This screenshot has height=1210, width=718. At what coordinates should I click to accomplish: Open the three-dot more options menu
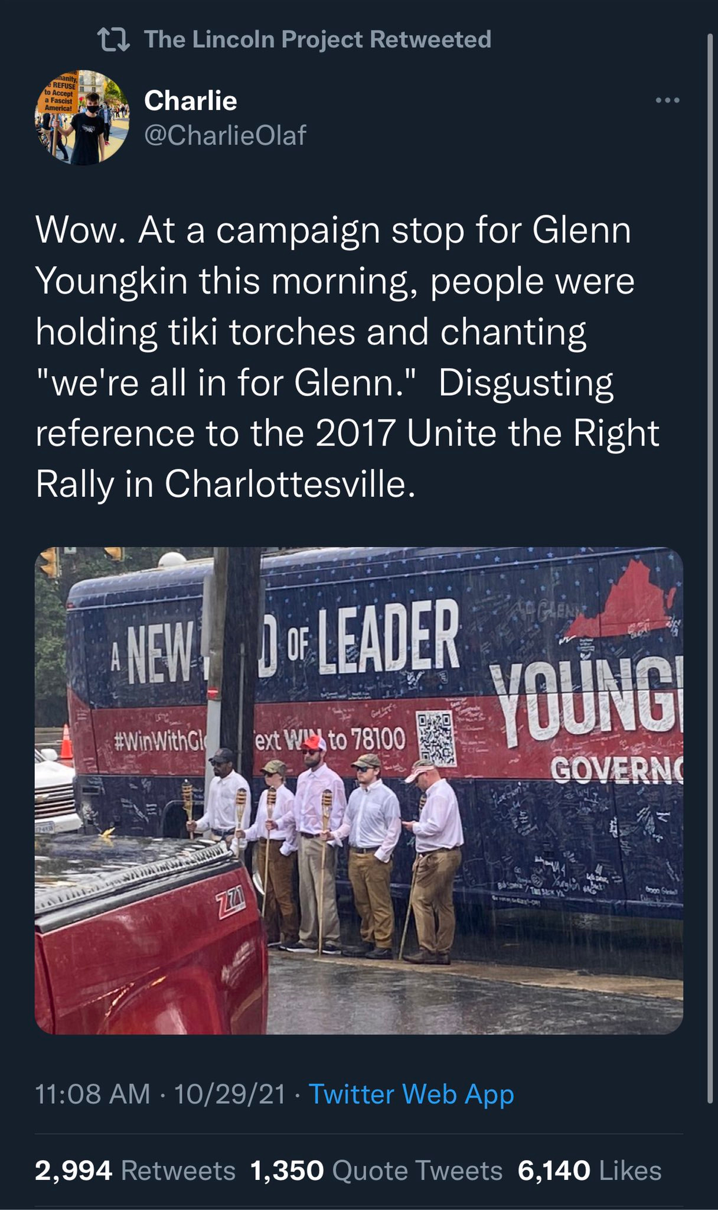pyautogui.click(x=668, y=101)
